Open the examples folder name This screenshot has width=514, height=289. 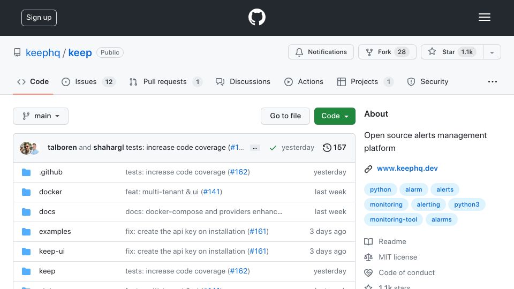tap(55, 232)
